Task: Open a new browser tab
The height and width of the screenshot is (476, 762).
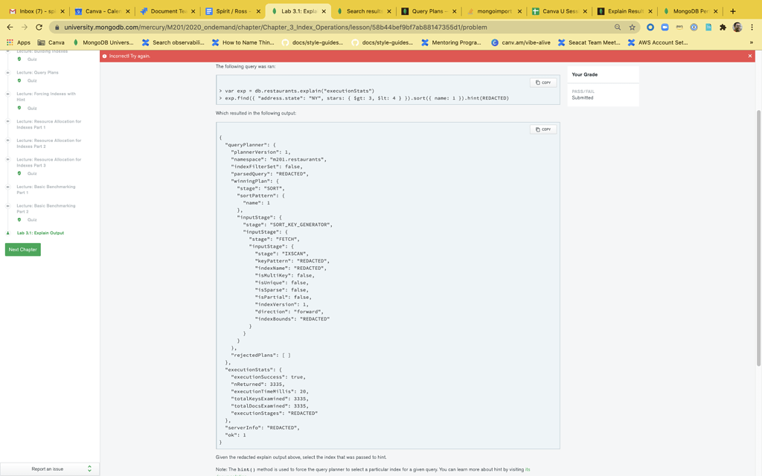Action: (733, 11)
